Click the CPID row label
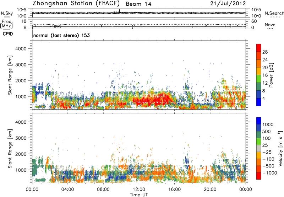Screen dimensions: 284x197 pyautogui.click(x=8, y=34)
